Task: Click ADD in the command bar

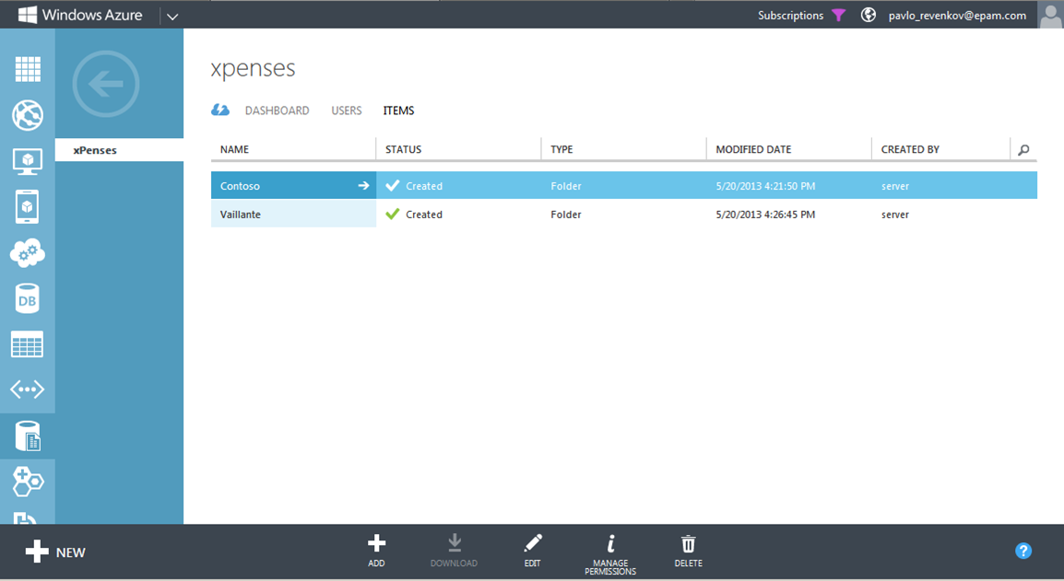Action: coord(376,551)
